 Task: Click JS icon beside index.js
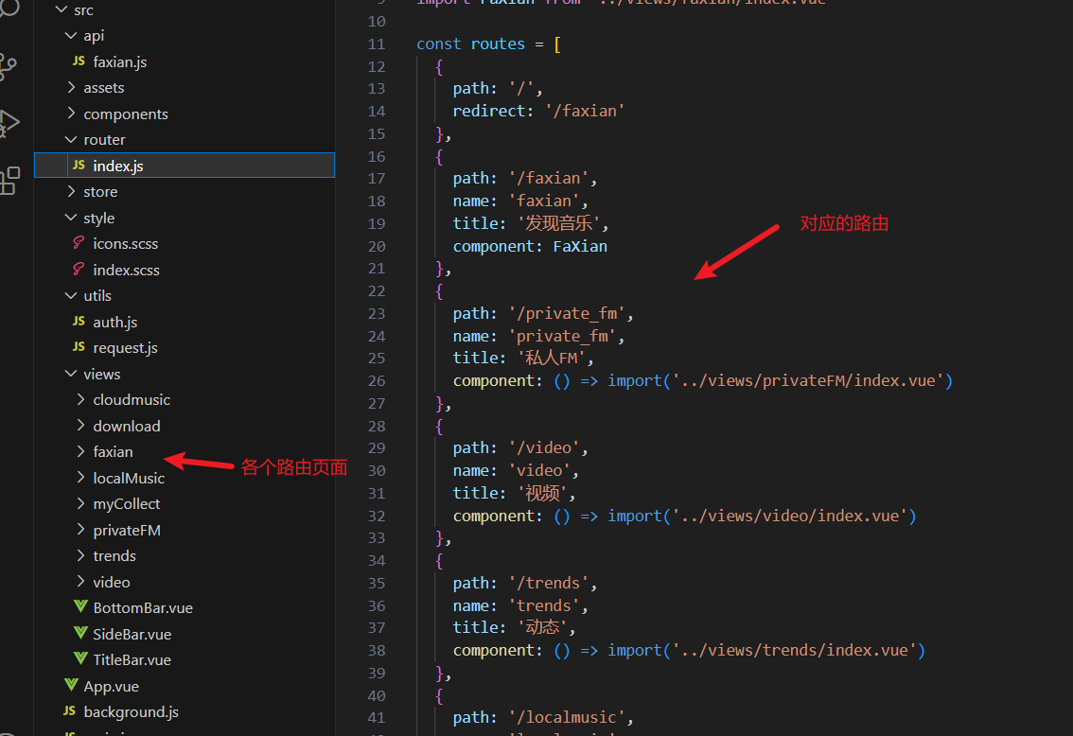point(79,166)
